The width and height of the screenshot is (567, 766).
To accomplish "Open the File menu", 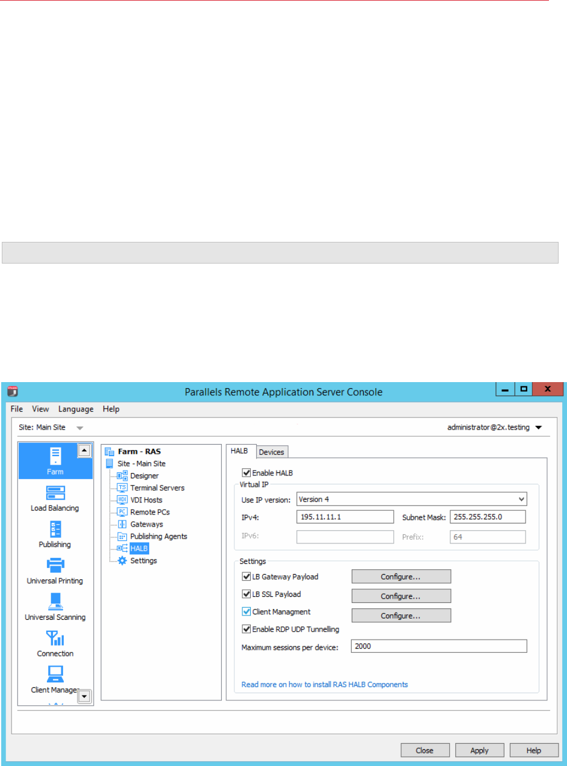I will coord(17,409).
